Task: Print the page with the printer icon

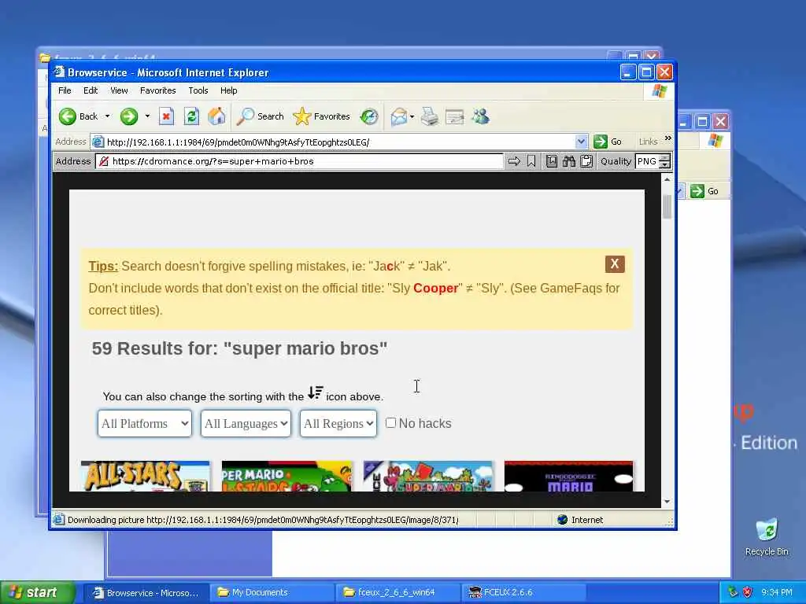Action: tap(429, 116)
